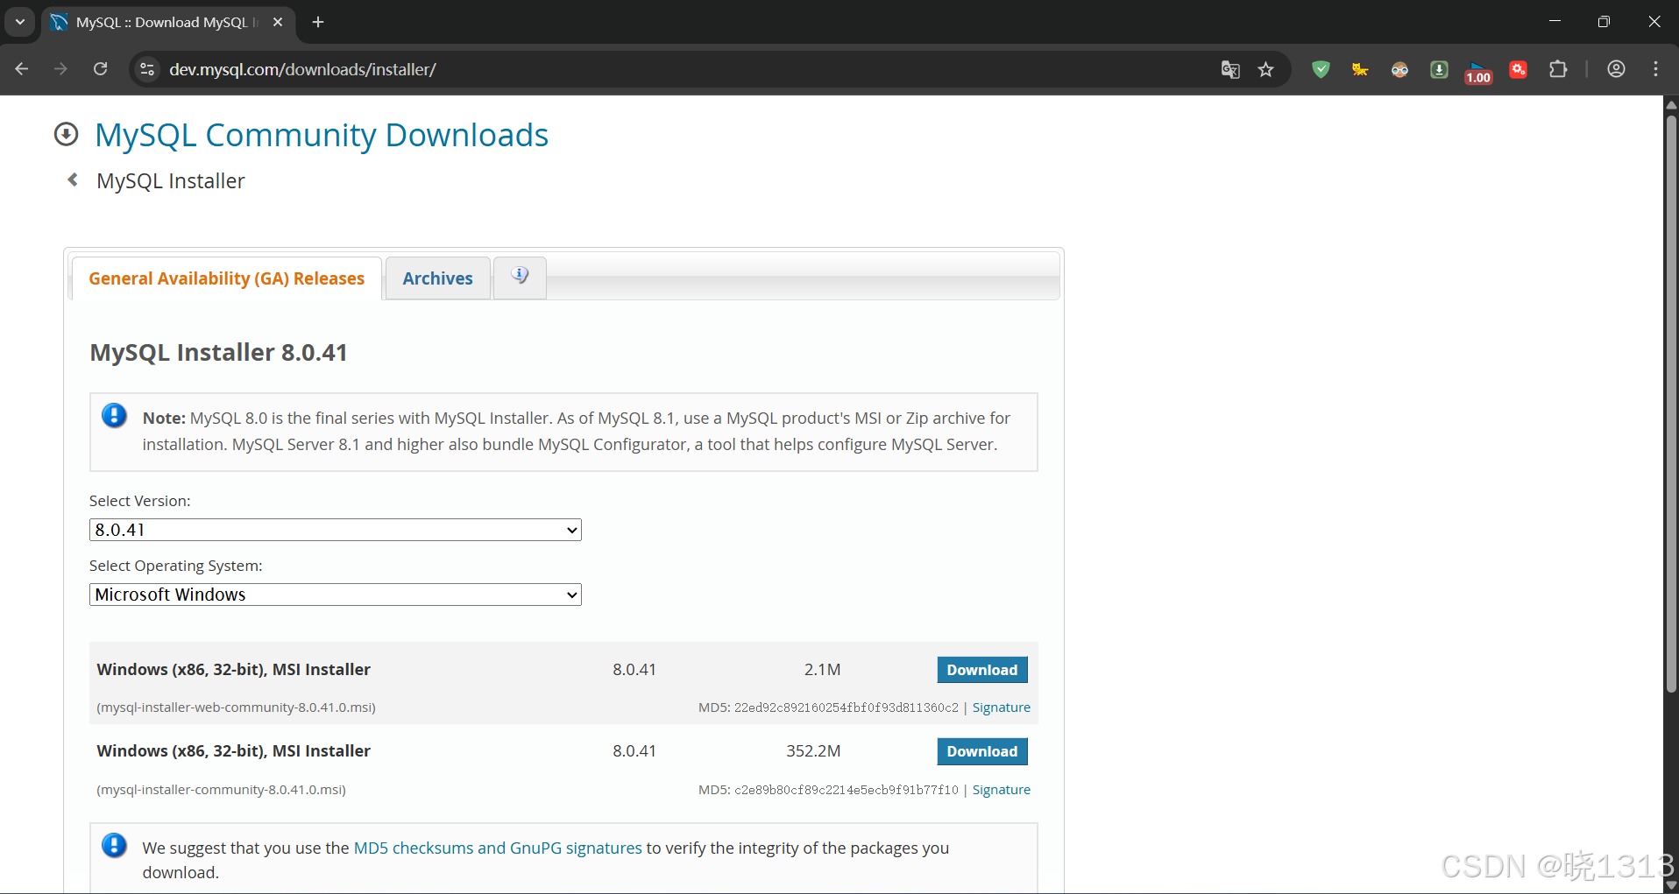Open the tab search dropdown arrow
The image size is (1679, 894).
pyautogui.click(x=19, y=22)
